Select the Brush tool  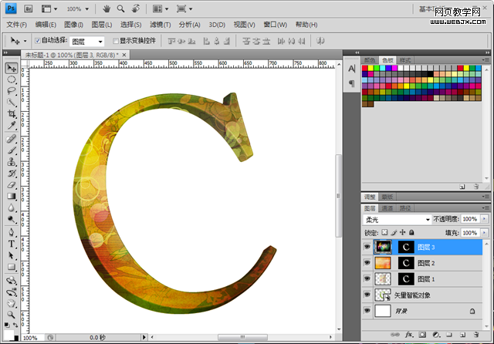[12, 150]
